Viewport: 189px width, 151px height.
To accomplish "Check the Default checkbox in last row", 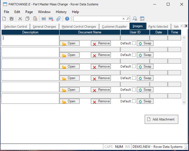I will (x=134, y=101).
